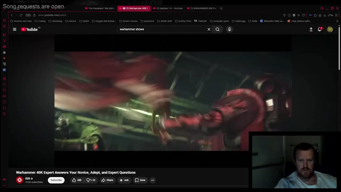This screenshot has height=192, width=341.
Task: Dislike the video showing 1.1K
Action: 91,180
